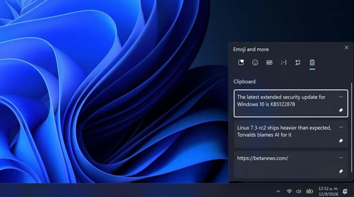Open the clock and calendar flyout
354x197 pixels.
pos(328,191)
